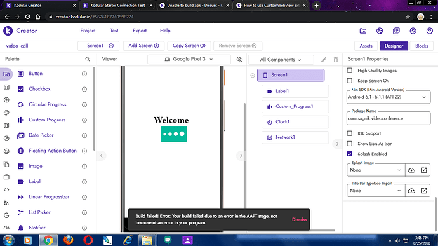The width and height of the screenshot is (438, 246).
Task: Select Label1 in the component tree
Action: 295,92
